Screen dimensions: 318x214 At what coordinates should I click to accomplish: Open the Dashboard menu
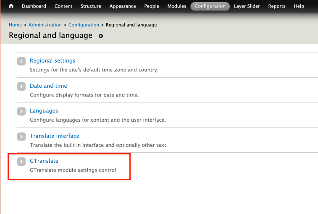coord(34,6)
